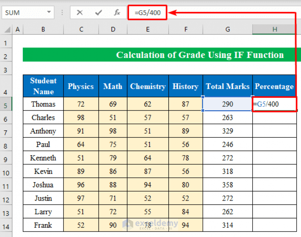Select the Kenneth name cell
The image size is (301, 237).
[x=43, y=158]
